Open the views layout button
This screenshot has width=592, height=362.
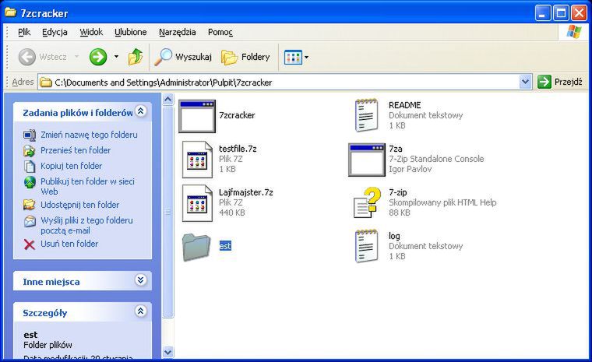coord(293,58)
